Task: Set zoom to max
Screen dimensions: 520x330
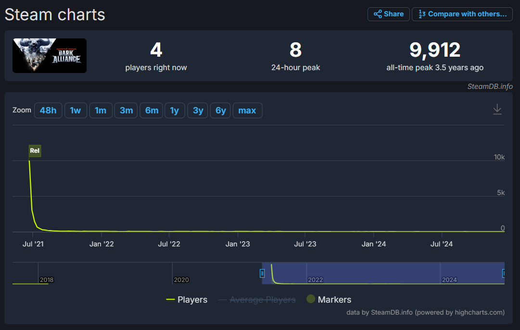Action: click(x=247, y=110)
